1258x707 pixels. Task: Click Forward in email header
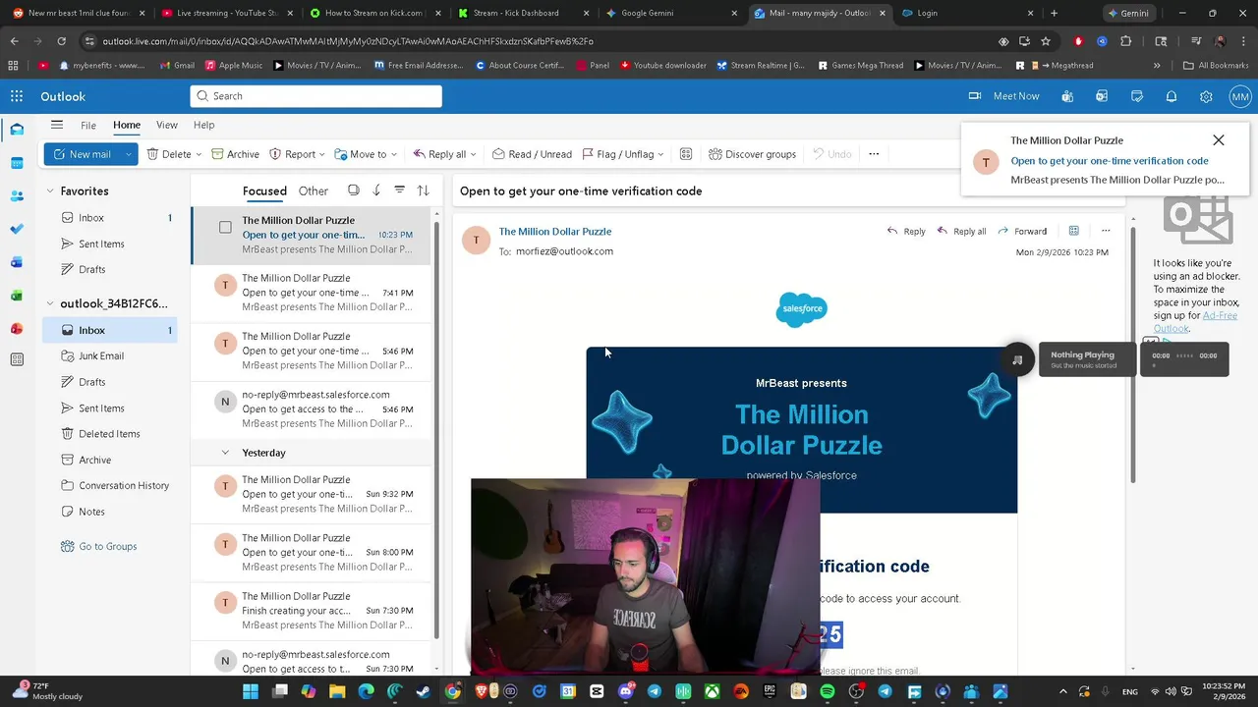click(x=1022, y=231)
